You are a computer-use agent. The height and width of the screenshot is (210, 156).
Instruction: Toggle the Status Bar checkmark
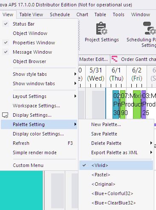coord(6,24)
